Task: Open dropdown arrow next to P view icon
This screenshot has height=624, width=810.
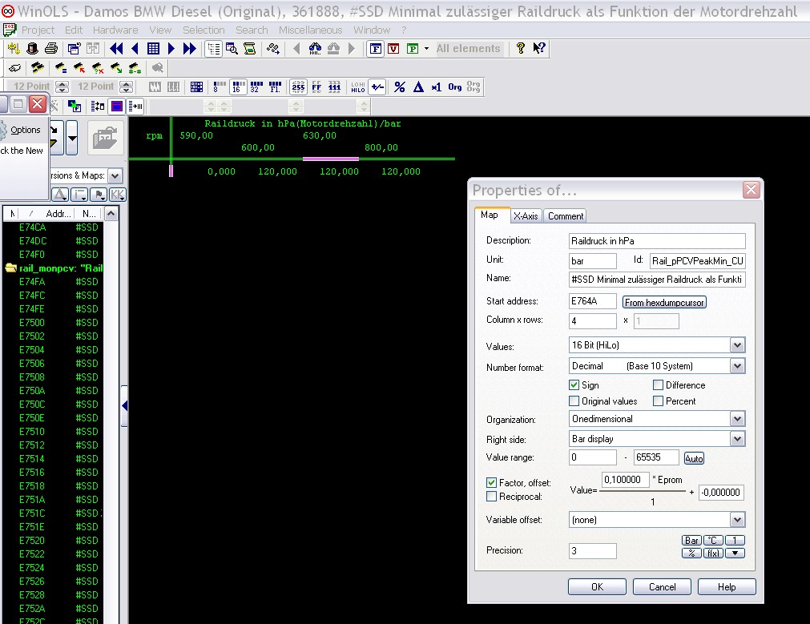Action: (x=427, y=49)
